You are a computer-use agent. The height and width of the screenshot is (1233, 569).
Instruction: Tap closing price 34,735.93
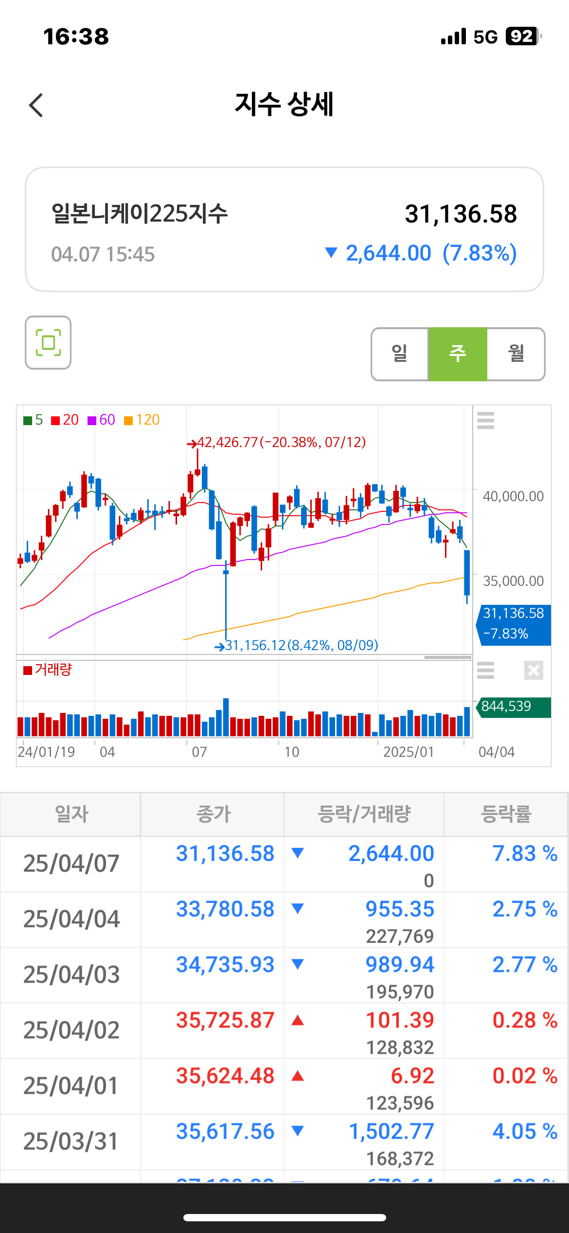point(225,965)
